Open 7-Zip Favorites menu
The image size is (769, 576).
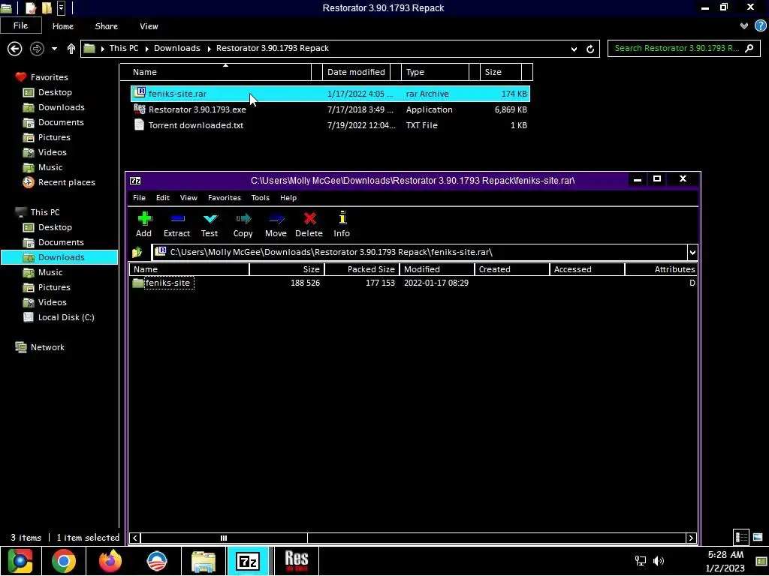coord(225,198)
